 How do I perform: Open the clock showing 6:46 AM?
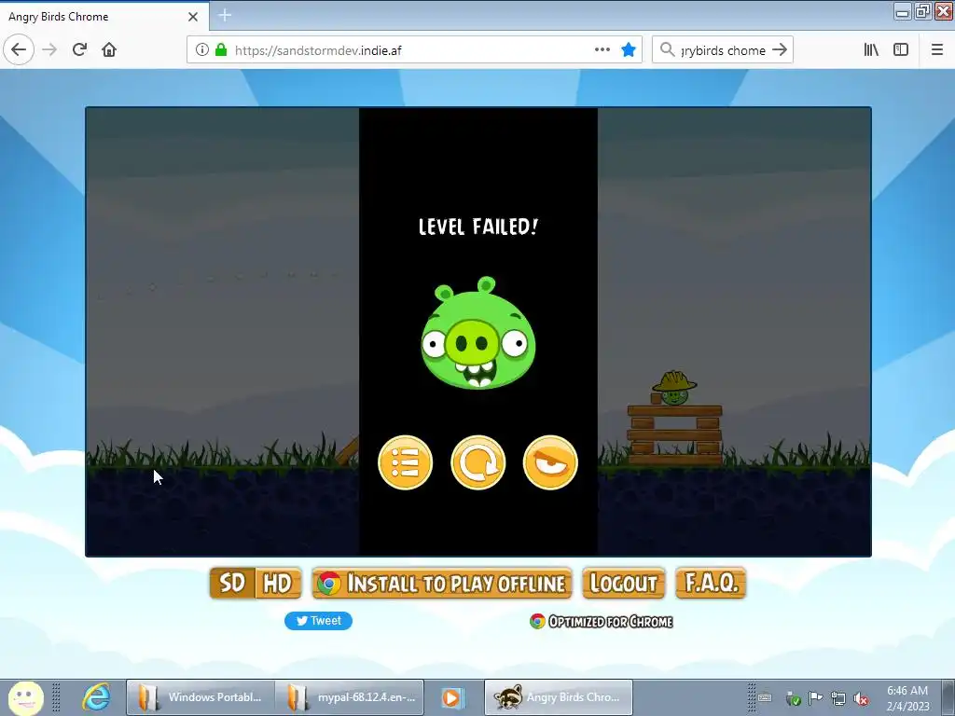[x=907, y=698]
